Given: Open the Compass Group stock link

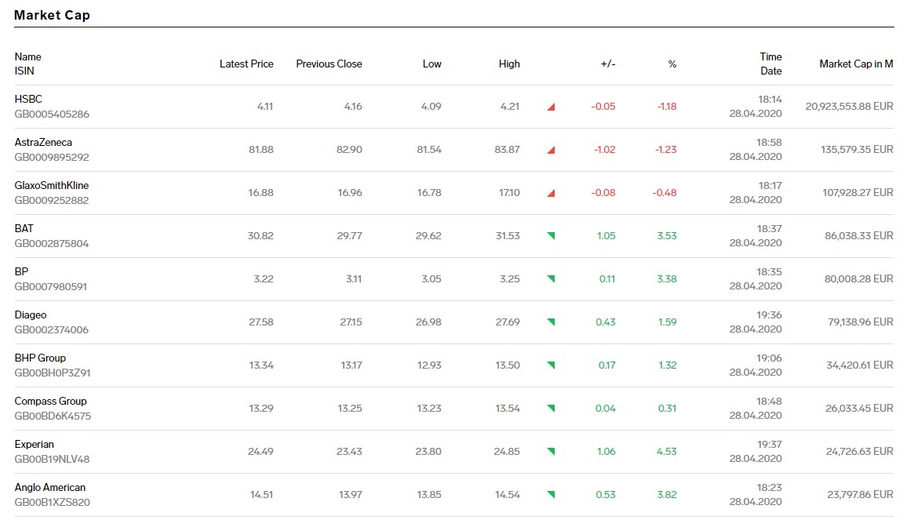Looking at the screenshot, I should point(50,401).
